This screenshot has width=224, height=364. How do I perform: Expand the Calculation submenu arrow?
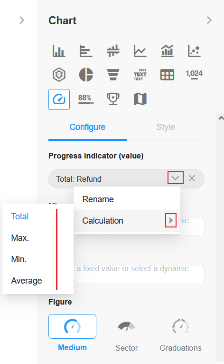[171, 220]
